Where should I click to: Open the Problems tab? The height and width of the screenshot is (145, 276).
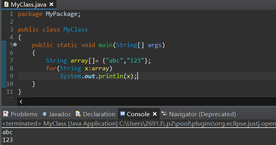20,114
